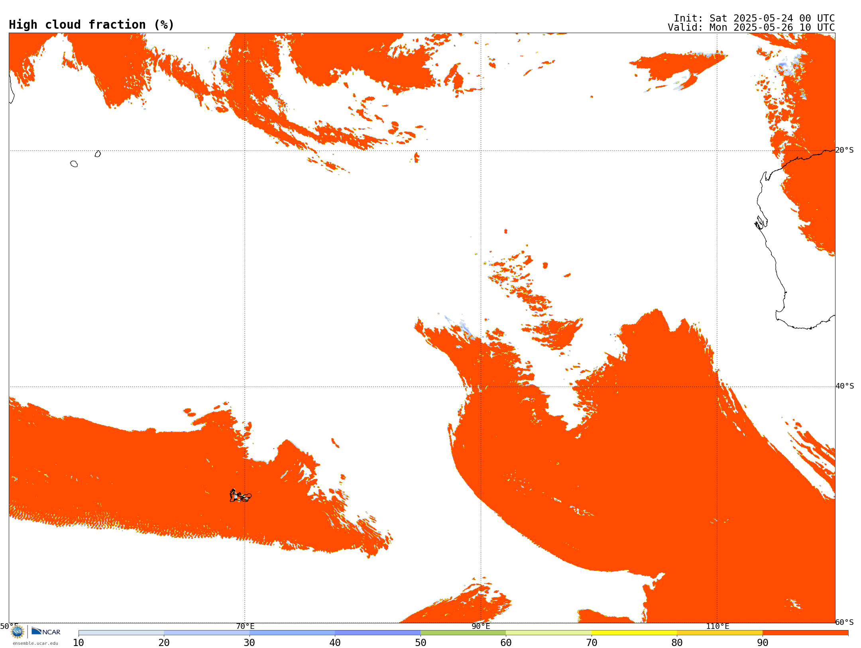
Task: Click the colorbar tick label 40
Action: [335, 643]
